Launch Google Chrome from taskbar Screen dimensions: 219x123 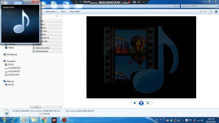(x=44, y=120)
